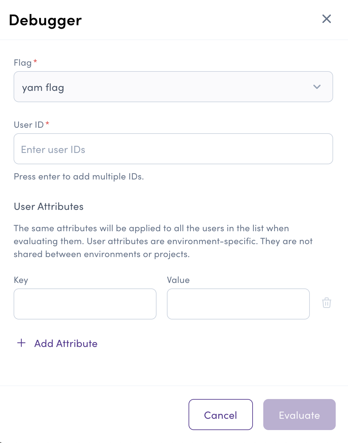Click the Debugger title text

(x=45, y=20)
